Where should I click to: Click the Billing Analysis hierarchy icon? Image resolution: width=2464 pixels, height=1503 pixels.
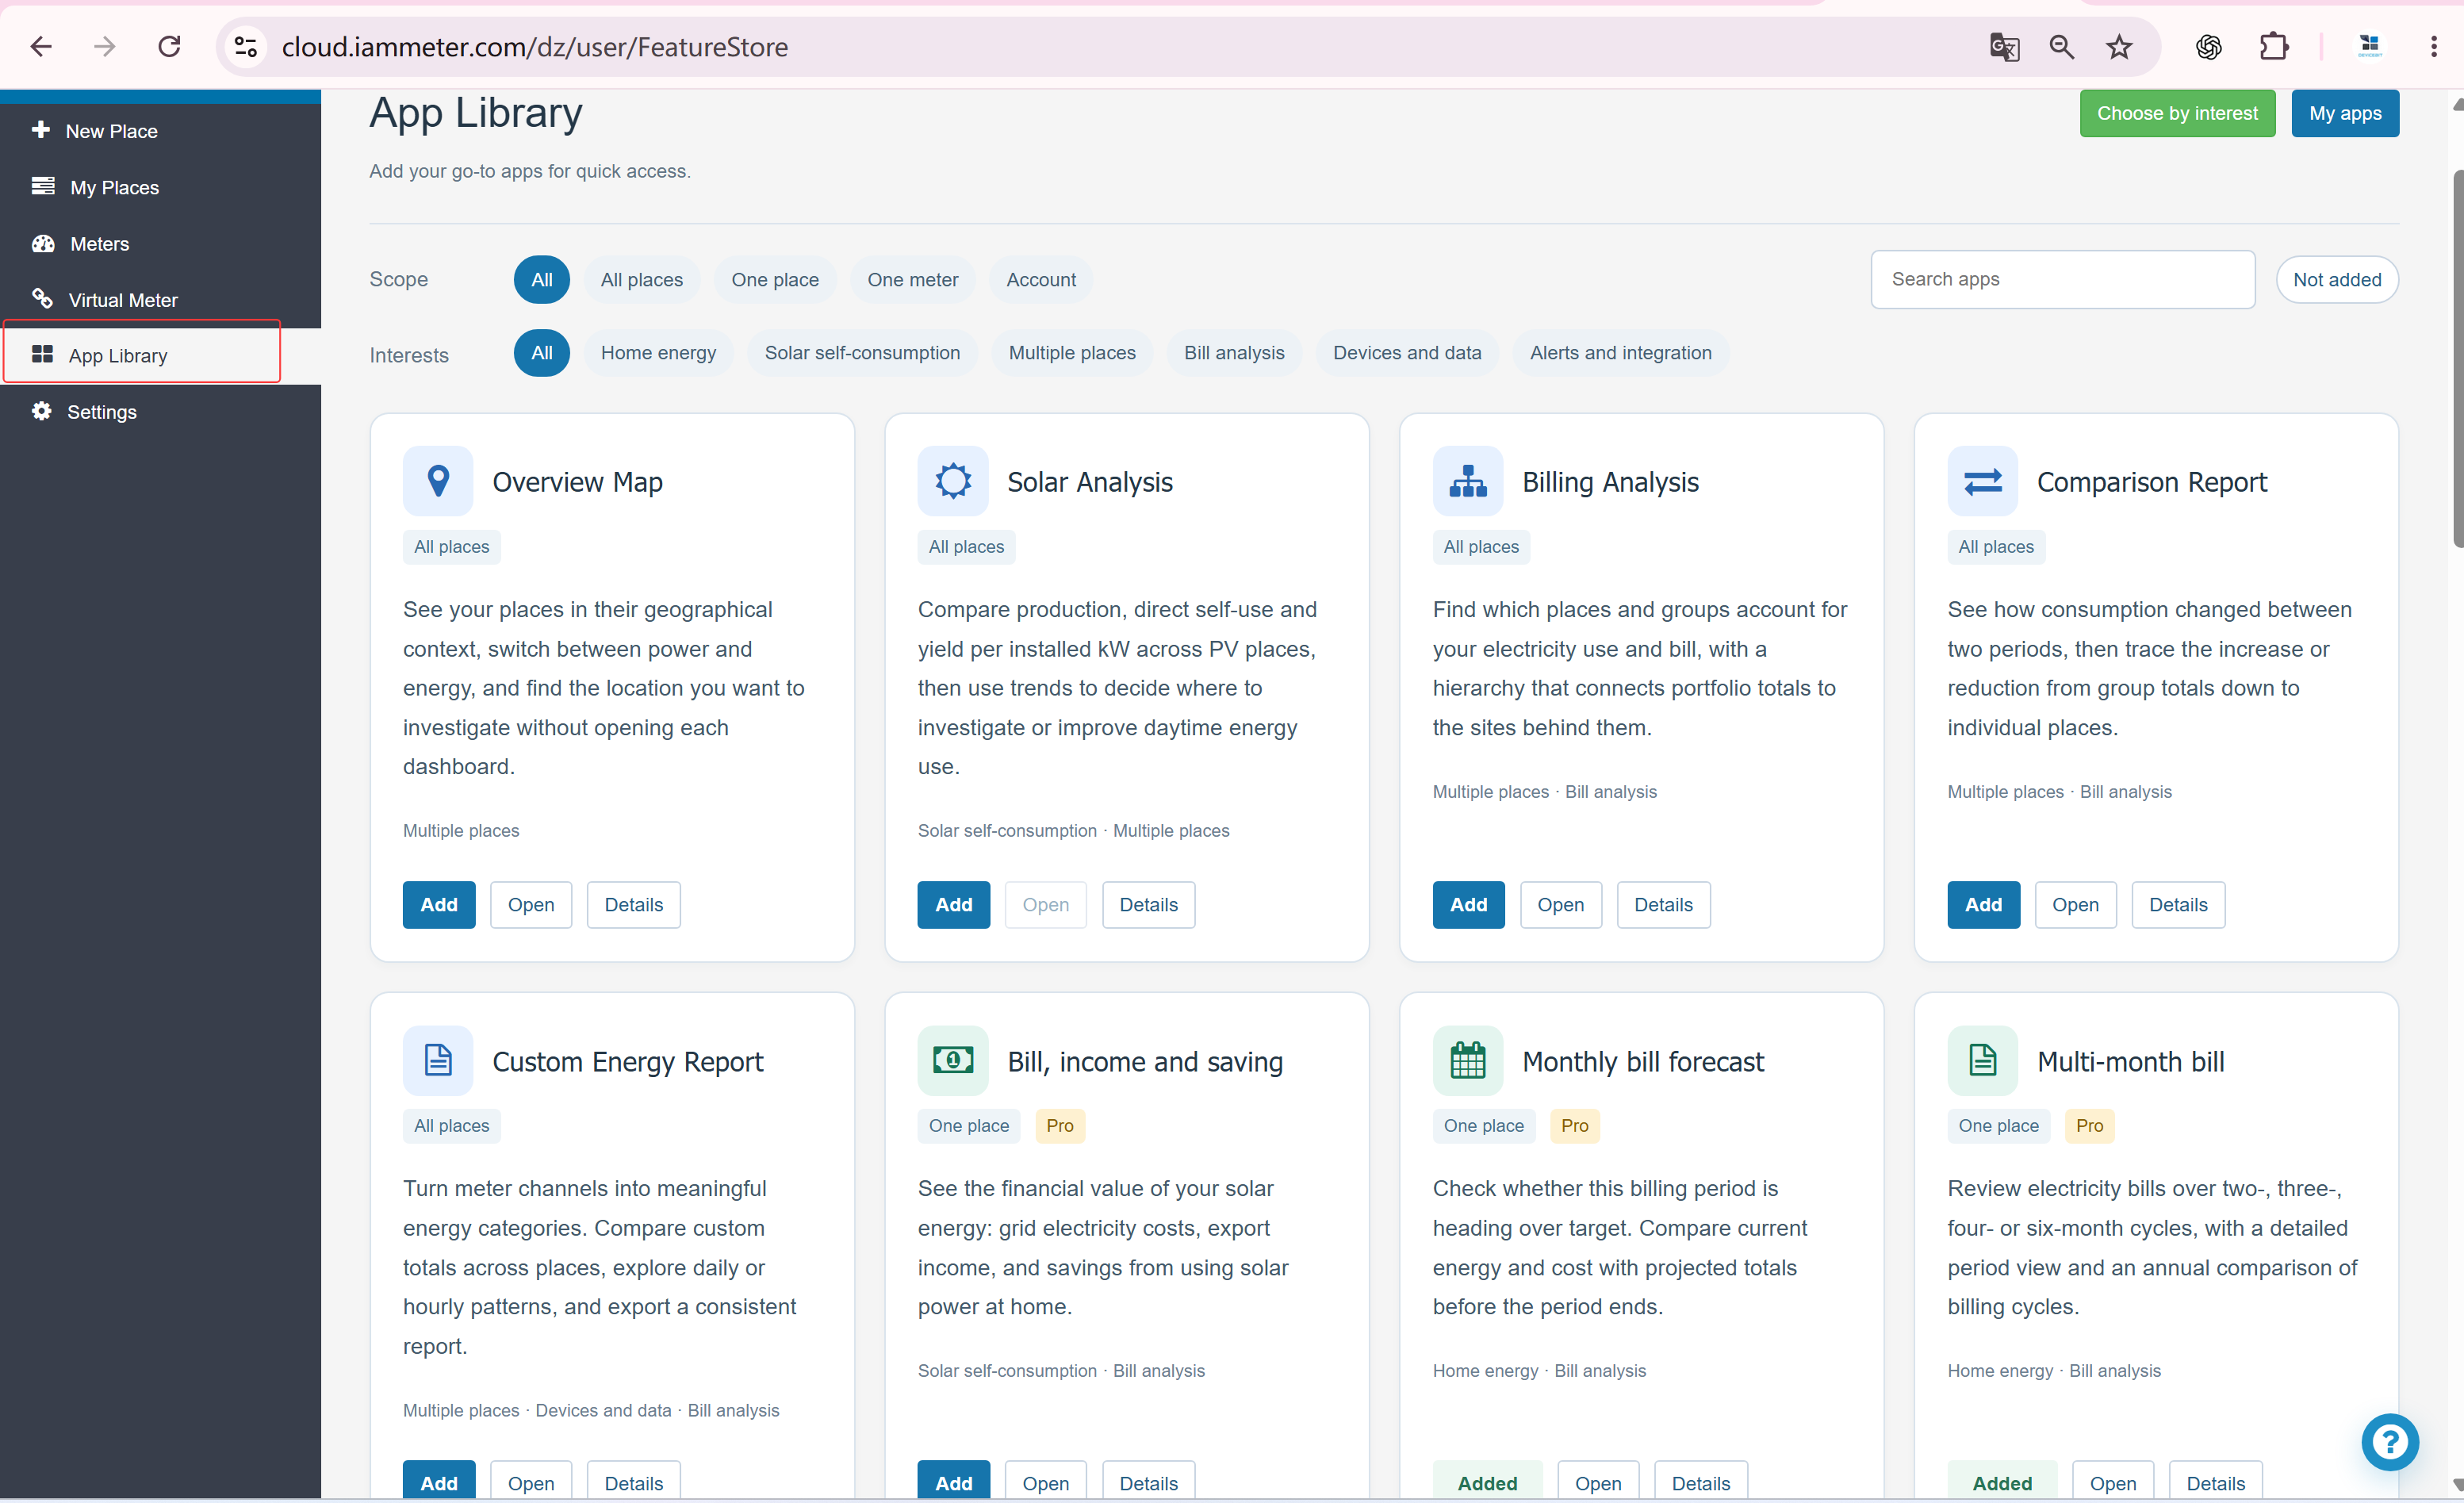coord(1468,481)
